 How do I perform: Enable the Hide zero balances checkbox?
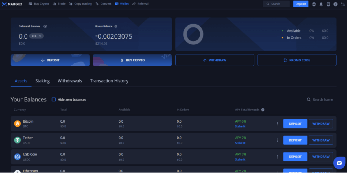tap(53, 99)
